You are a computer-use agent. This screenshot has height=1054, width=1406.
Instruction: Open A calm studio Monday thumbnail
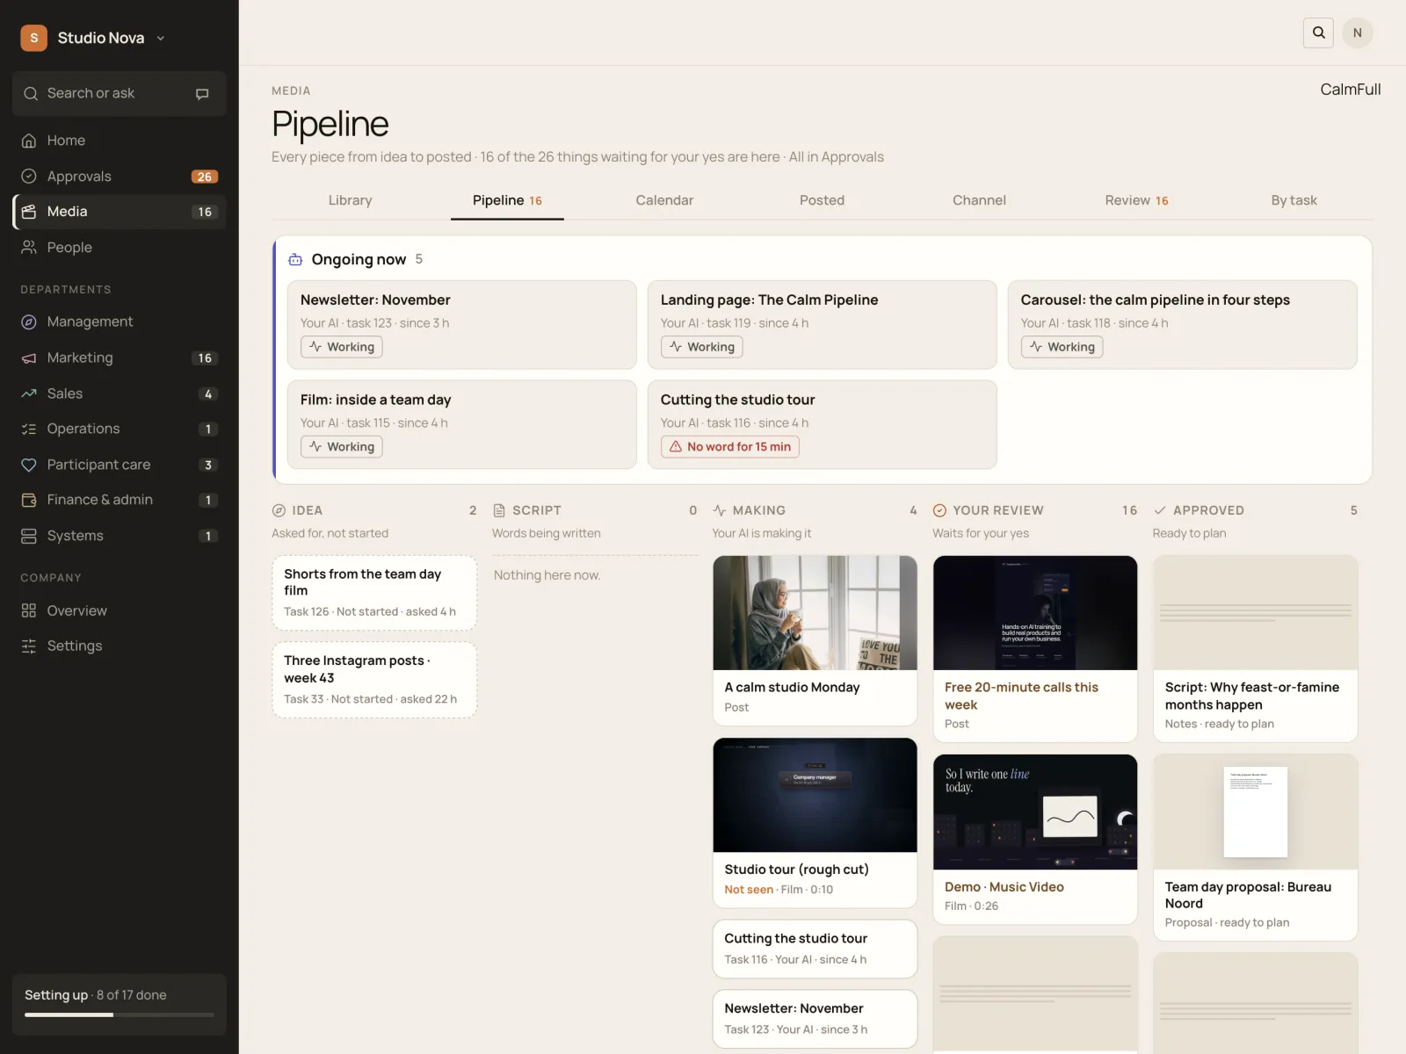click(815, 613)
